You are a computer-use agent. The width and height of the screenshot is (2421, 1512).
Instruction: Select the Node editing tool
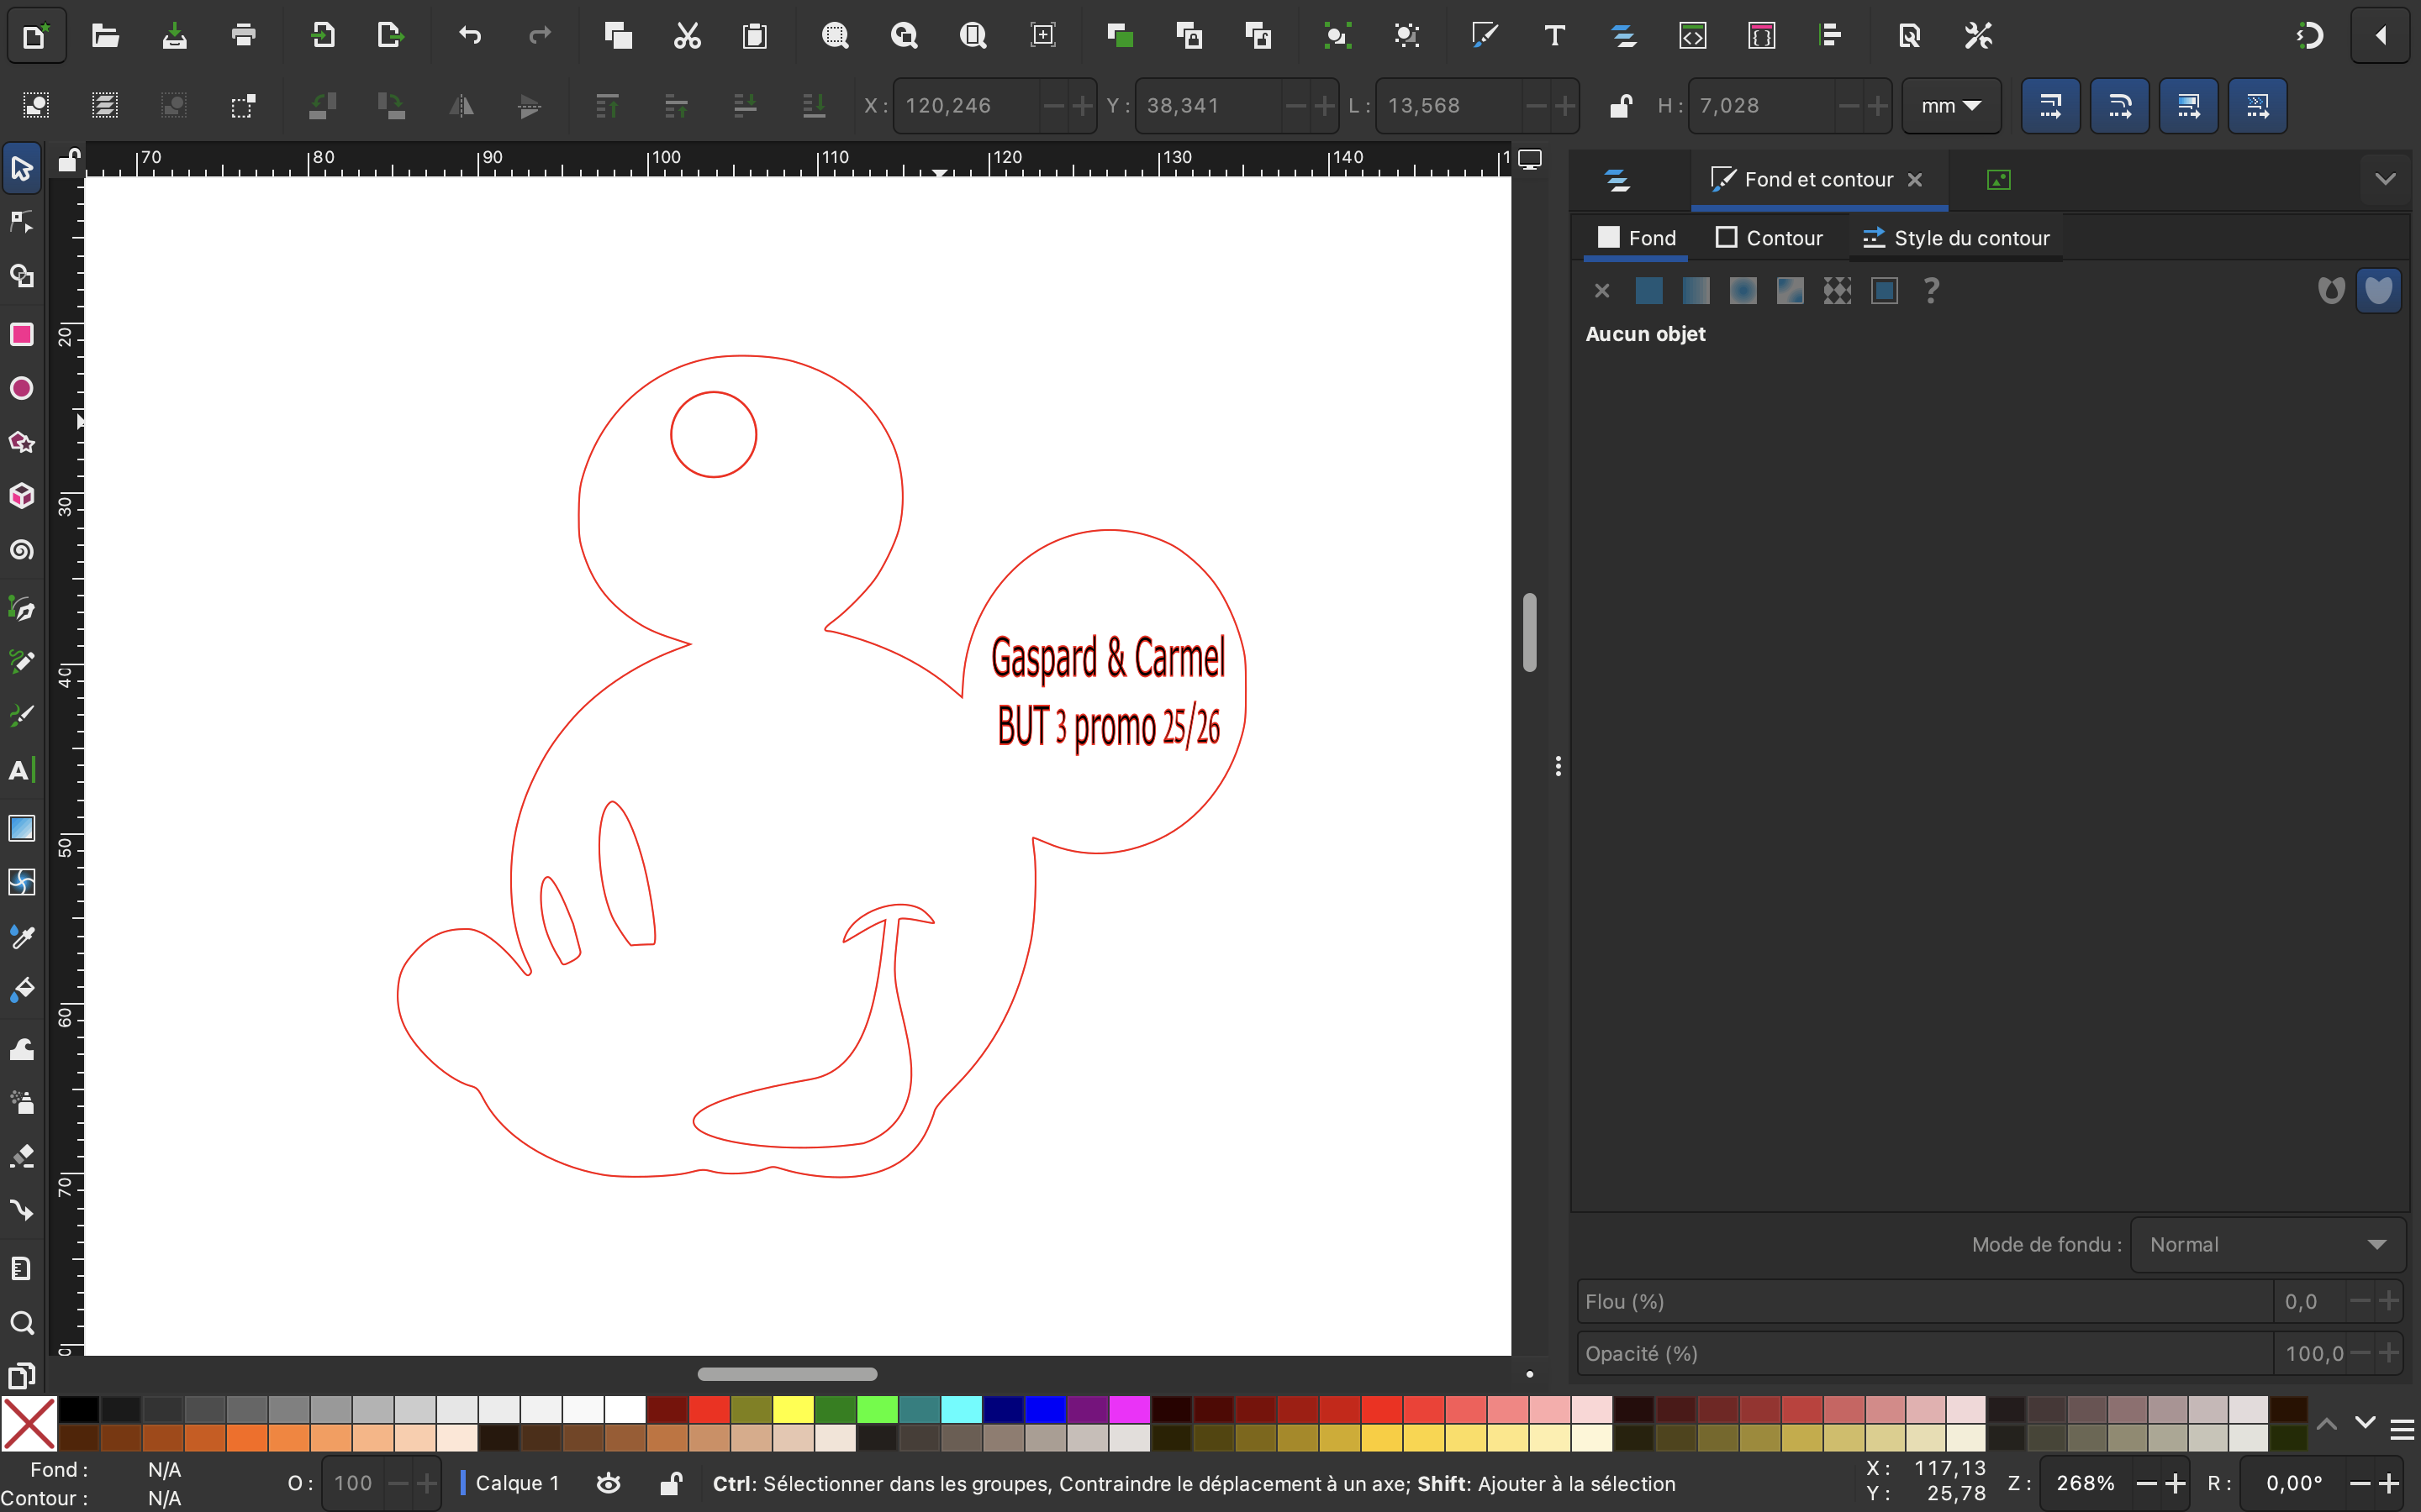click(x=22, y=222)
